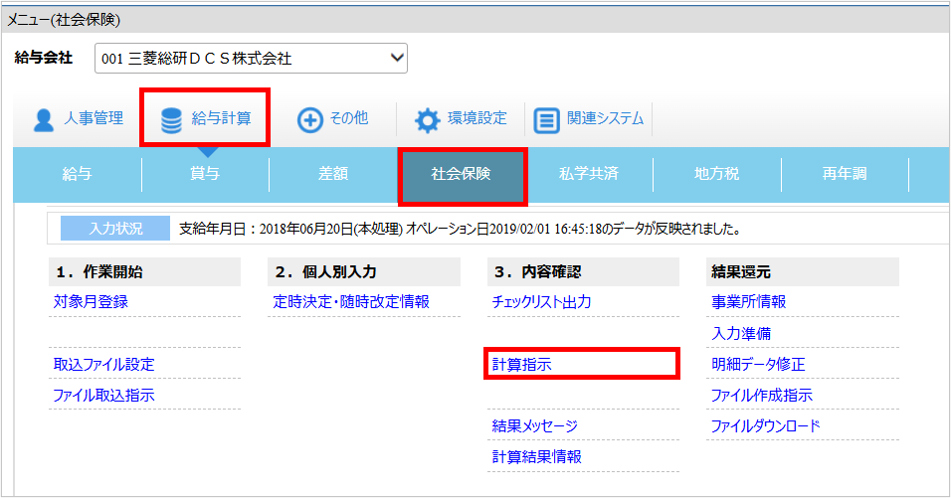
Task: Click the 結果還元 section header
Action: pyautogui.click(x=803, y=272)
